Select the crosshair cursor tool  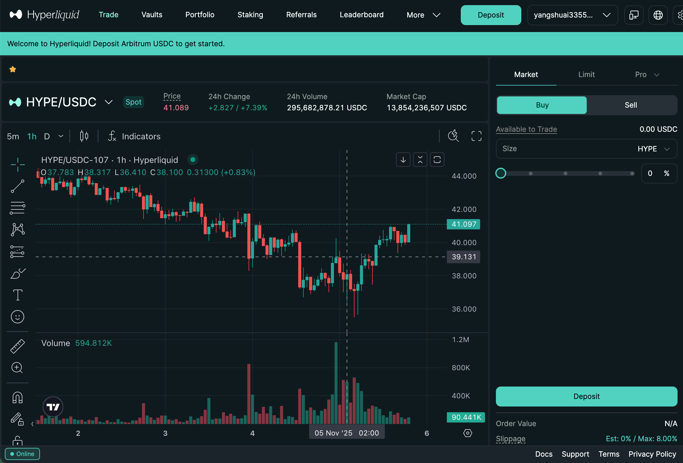point(17,164)
